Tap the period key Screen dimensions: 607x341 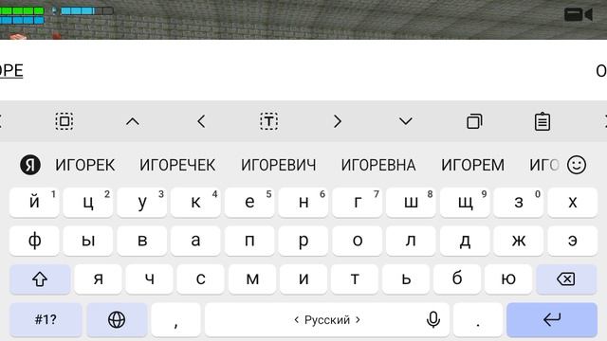[478, 320]
